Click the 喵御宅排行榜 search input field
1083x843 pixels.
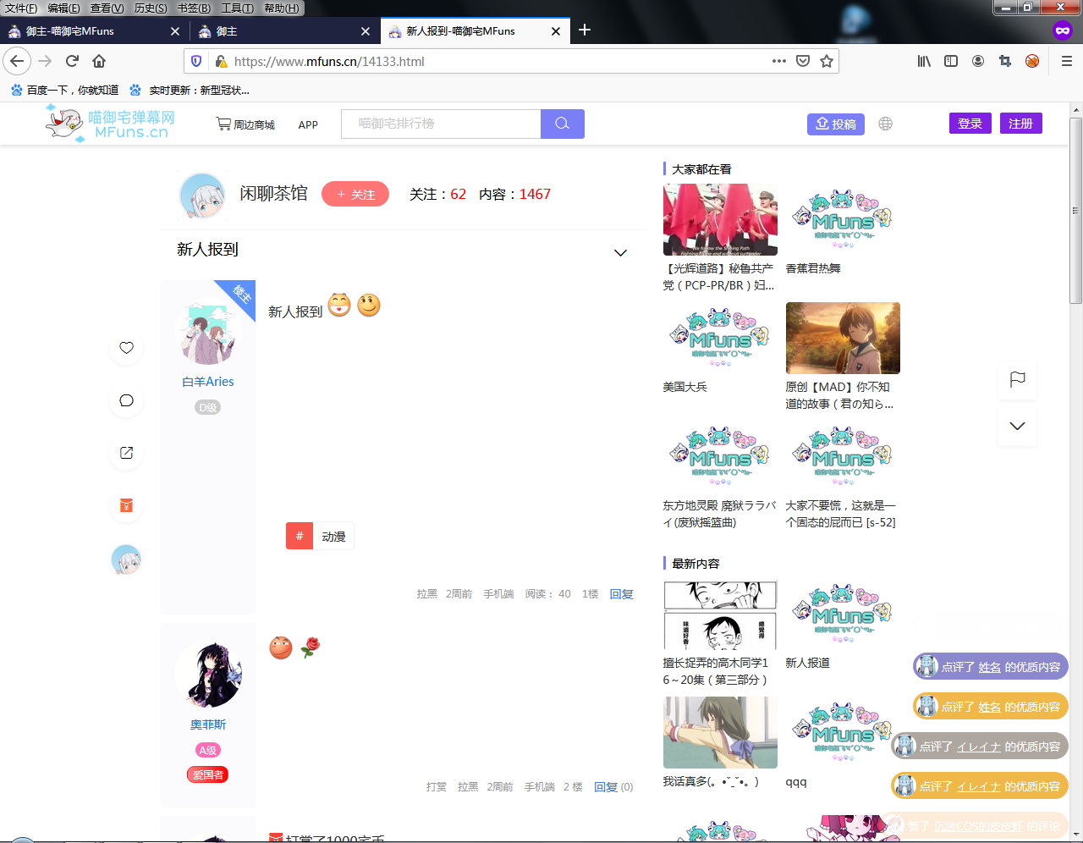pyautogui.click(x=440, y=124)
